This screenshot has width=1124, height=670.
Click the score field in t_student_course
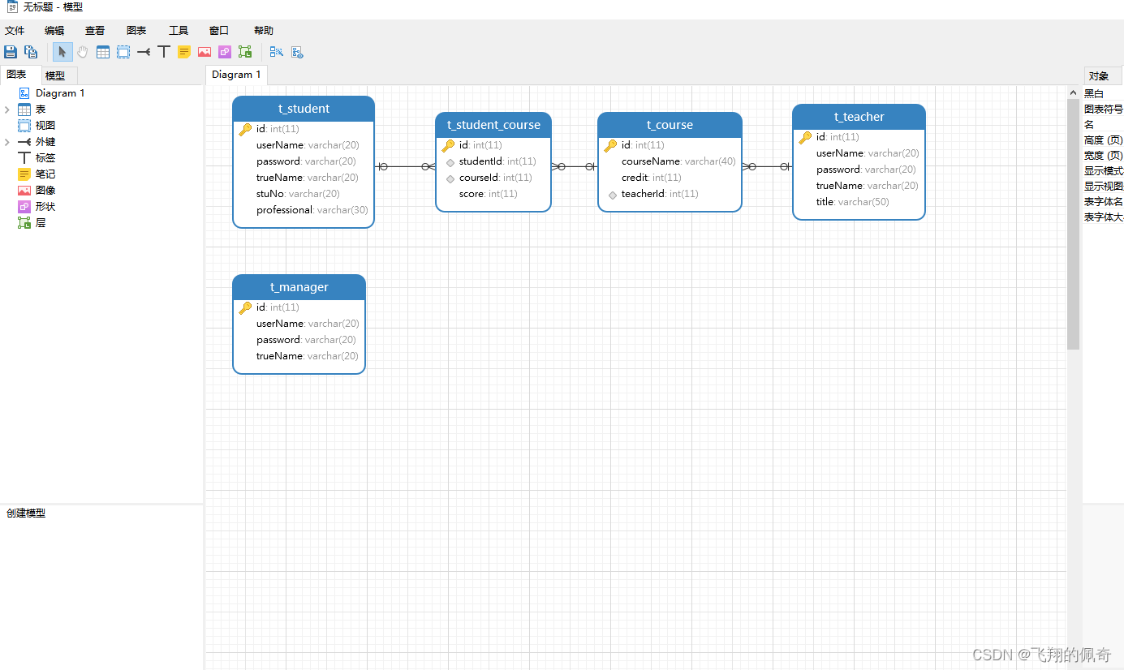[x=488, y=194]
